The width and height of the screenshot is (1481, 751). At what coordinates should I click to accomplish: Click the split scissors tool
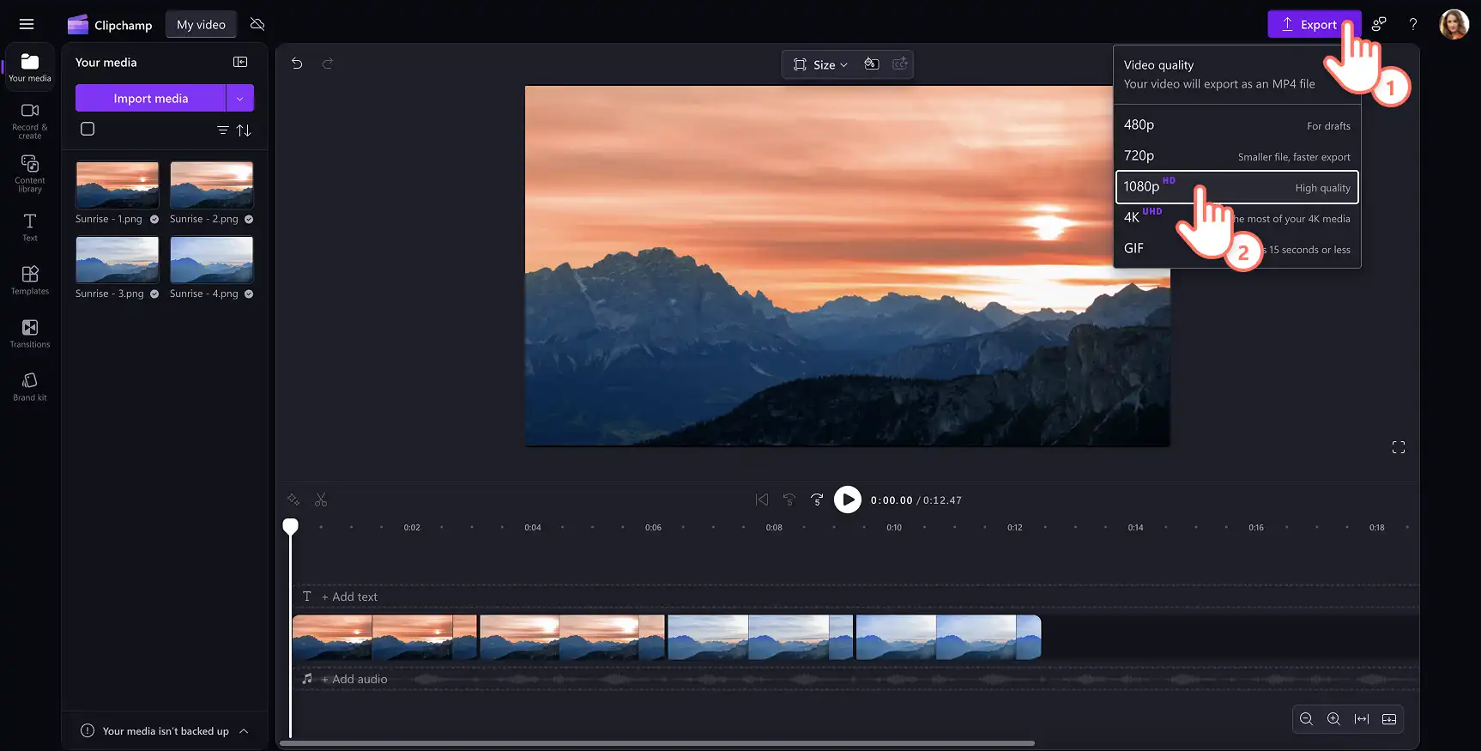[x=321, y=500]
